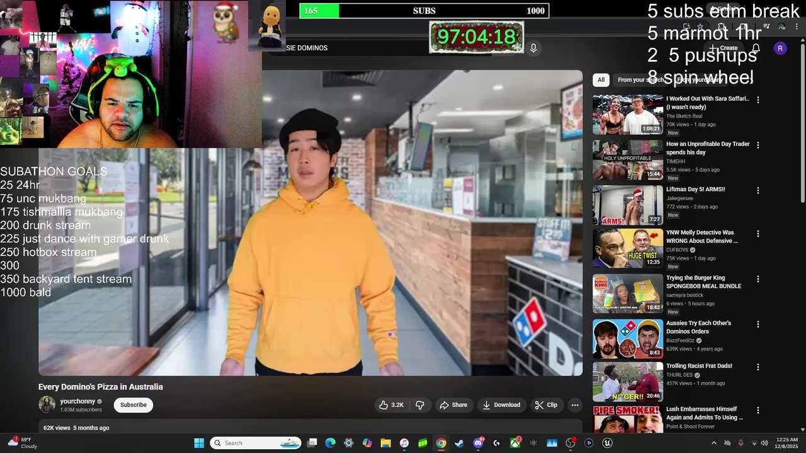Click the Windows taskbar search box
The width and height of the screenshot is (806, 453).
(255, 443)
